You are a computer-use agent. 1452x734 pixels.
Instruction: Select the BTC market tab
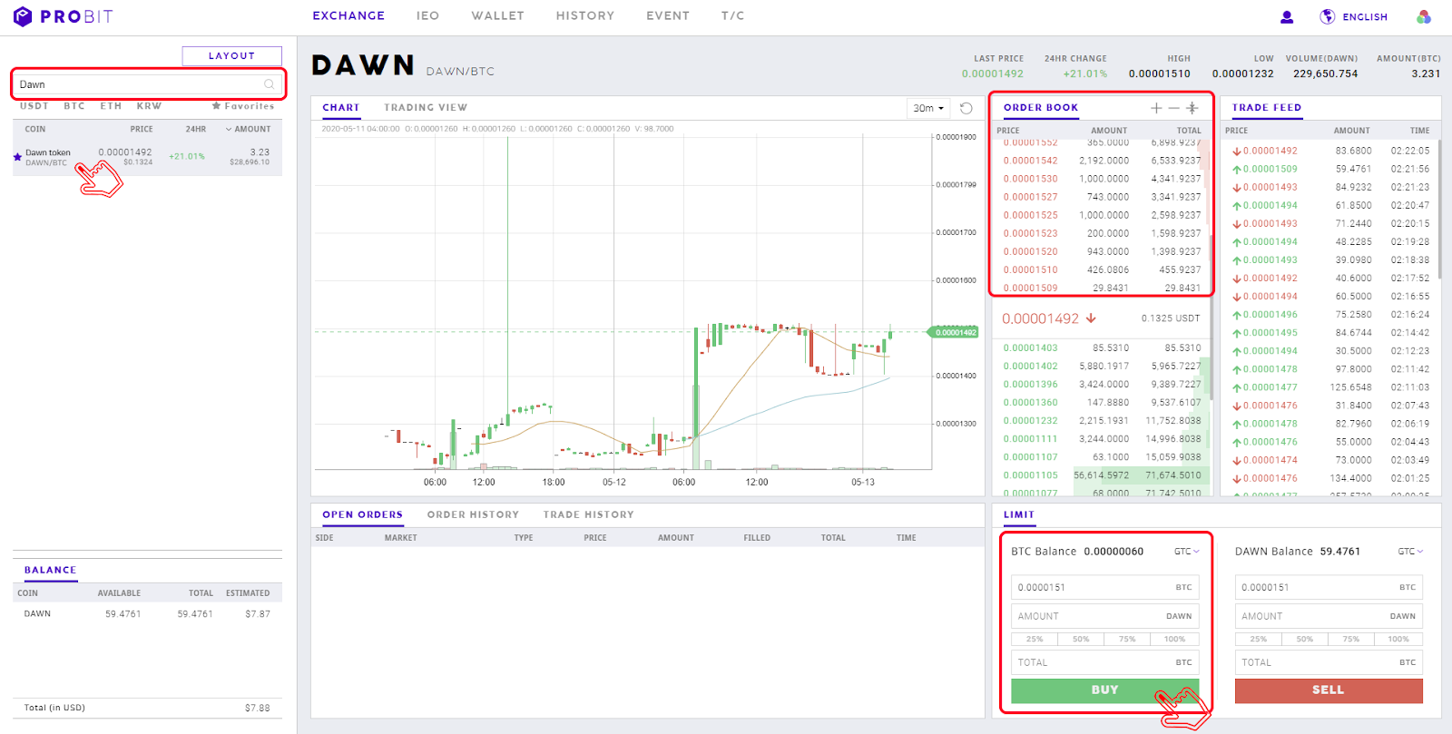[x=74, y=106]
